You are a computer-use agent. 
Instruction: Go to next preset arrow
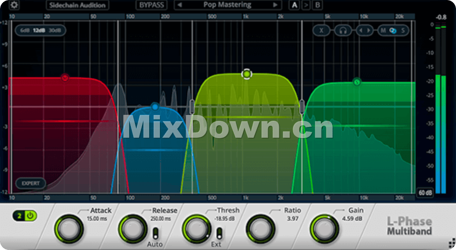pos(275,5)
